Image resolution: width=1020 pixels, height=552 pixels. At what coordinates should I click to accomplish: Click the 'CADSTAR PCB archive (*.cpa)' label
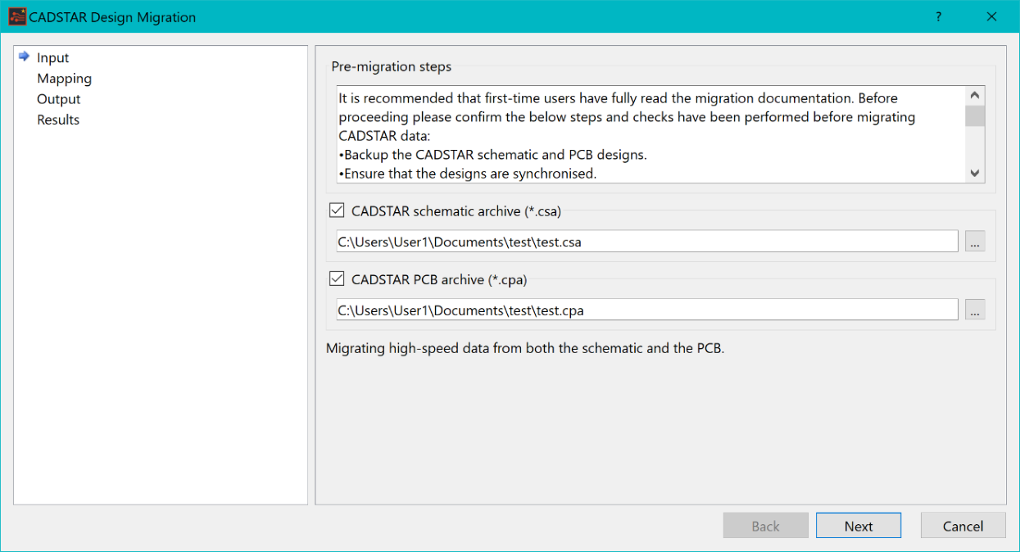pyautogui.click(x=439, y=280)
